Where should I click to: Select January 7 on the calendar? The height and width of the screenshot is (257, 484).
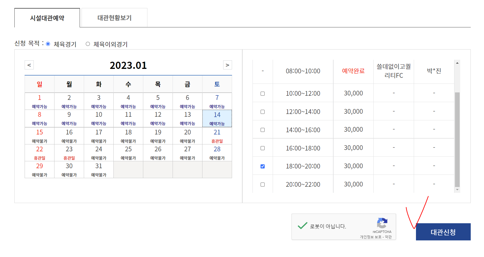coord(217,101)
